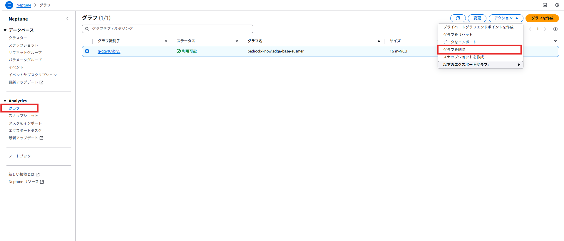Sort by グラフ名 column arrow
564x241 pixels.
point(379,41)
